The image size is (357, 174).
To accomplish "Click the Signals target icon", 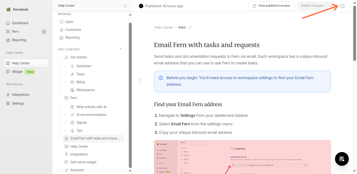I will (x=72, y=123).
